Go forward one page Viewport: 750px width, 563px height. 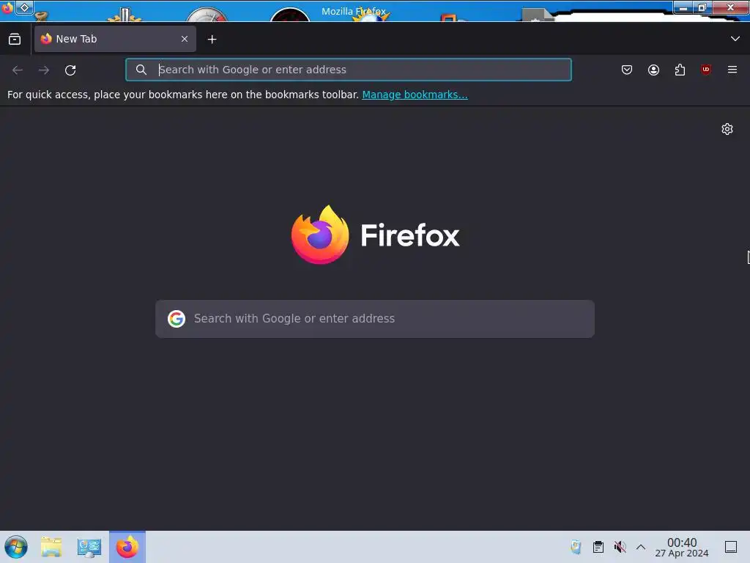44,70
